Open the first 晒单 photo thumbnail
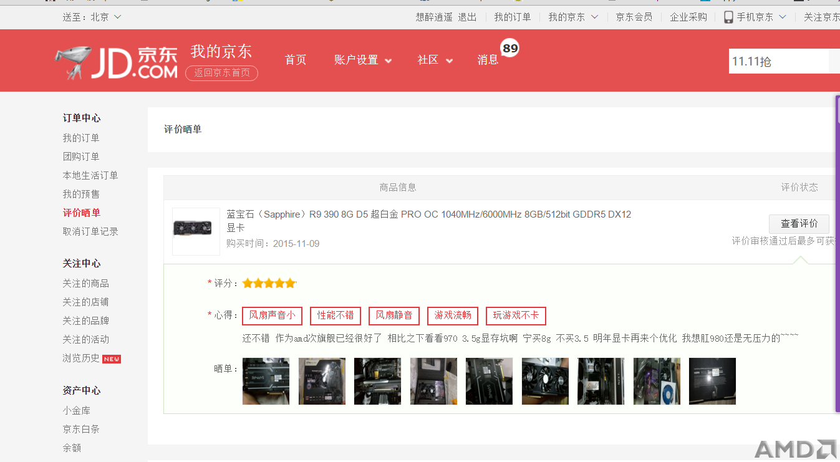 pyautogui.click(x=266, y=381)
